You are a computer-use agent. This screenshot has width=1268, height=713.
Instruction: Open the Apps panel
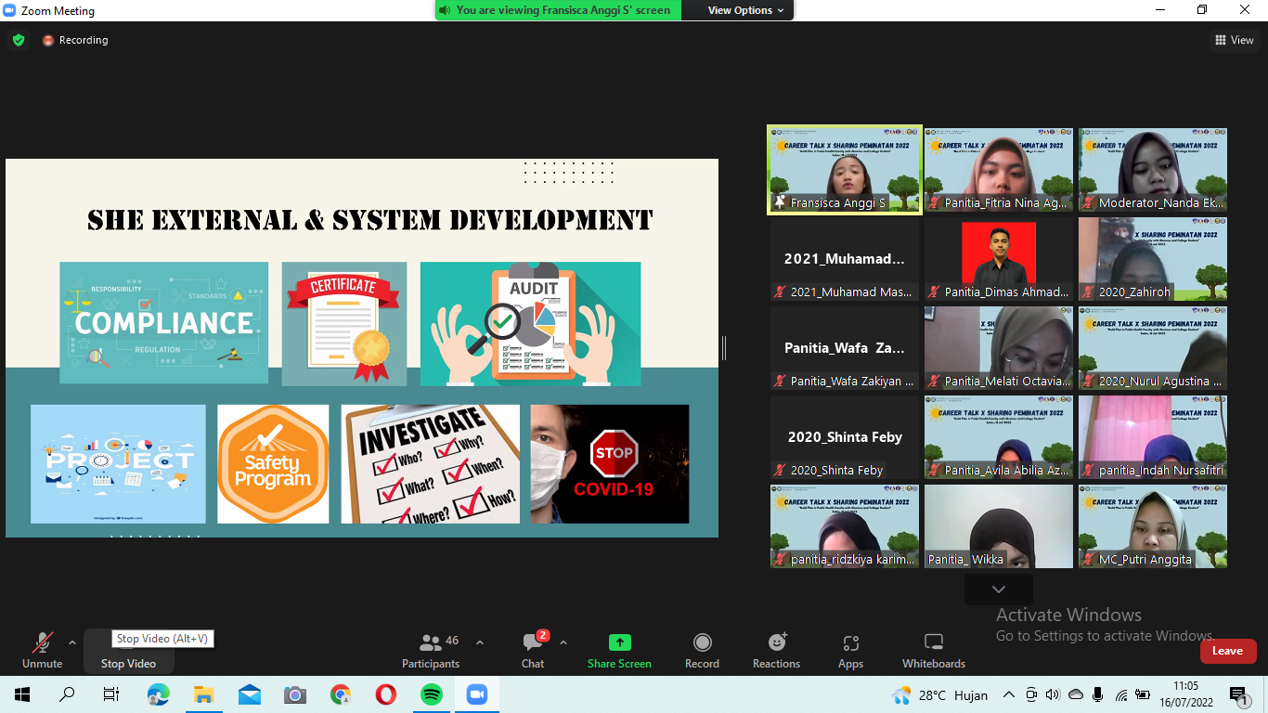point(850,650)
